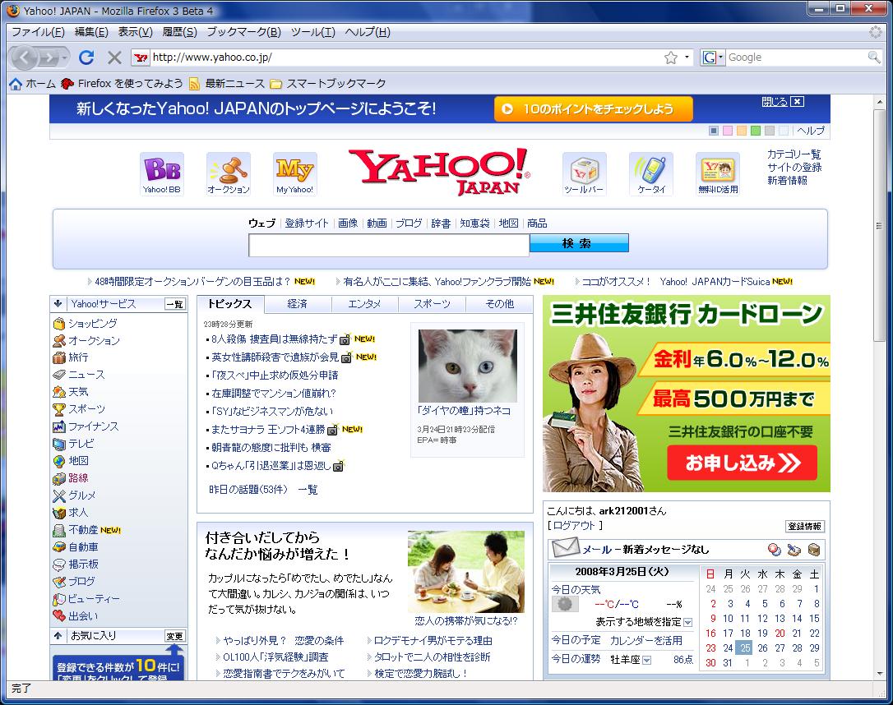This screenshot has height=705, width=893.
Task: Click 変更 button in お気に入り
Action: click(175, 636)
